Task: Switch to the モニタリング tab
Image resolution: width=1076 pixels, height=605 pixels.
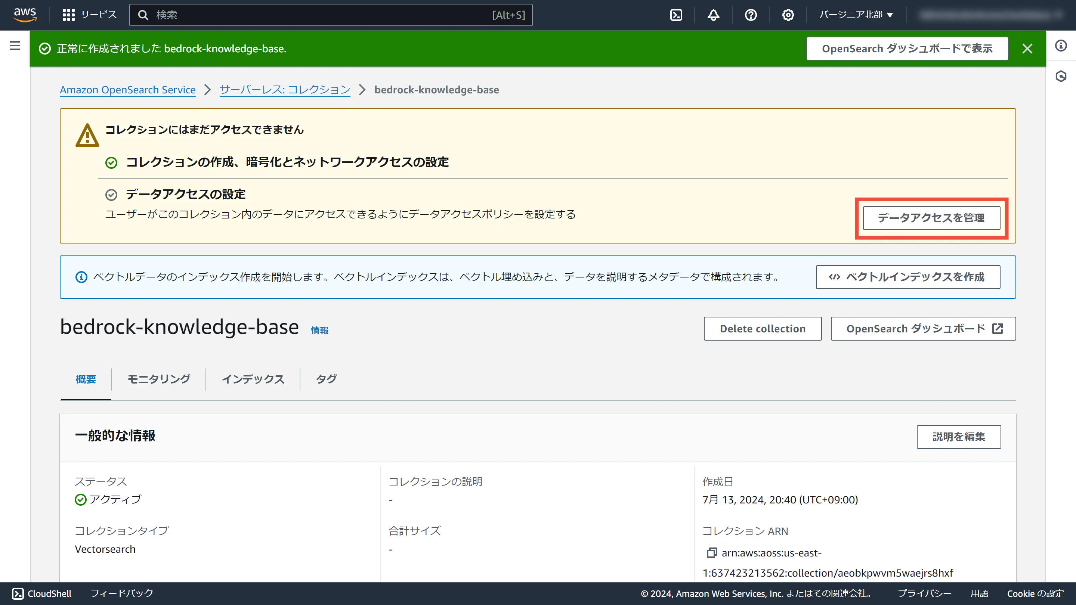Action: pyautogui.click(x=159, y=379)
